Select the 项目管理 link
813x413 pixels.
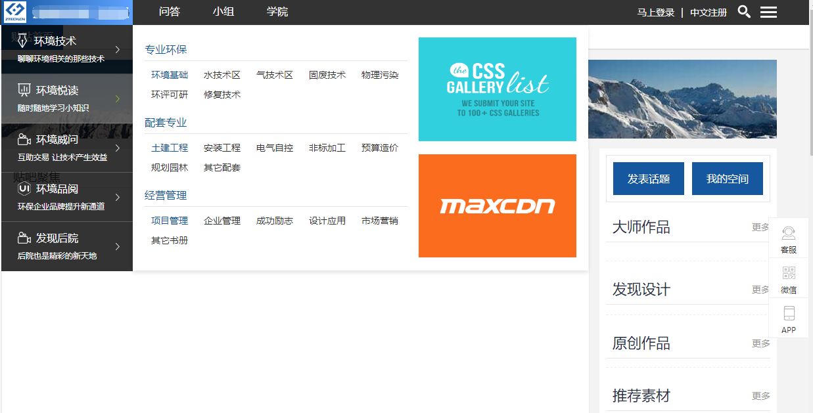170,221
